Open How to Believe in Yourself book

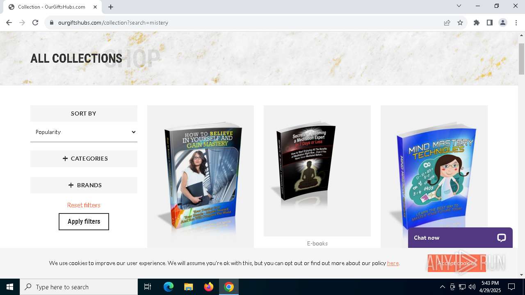201,176
